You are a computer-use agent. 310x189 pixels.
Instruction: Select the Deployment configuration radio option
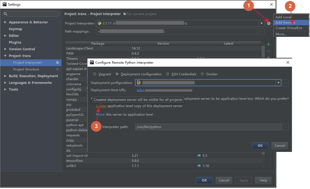[x=117, y=74]
